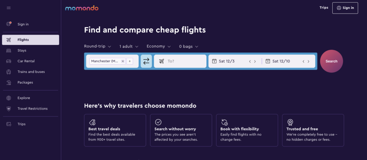367x160 pixels.
Task: Open the departure date calendar icon
Action: pyautogui.click(x=214, y=61)
